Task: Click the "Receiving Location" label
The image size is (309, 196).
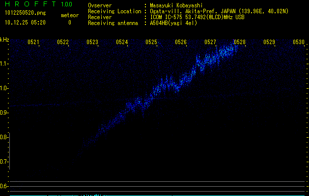Action: (114, 11)
